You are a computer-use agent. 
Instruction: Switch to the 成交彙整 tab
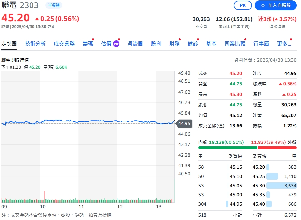tap(64, 43)
